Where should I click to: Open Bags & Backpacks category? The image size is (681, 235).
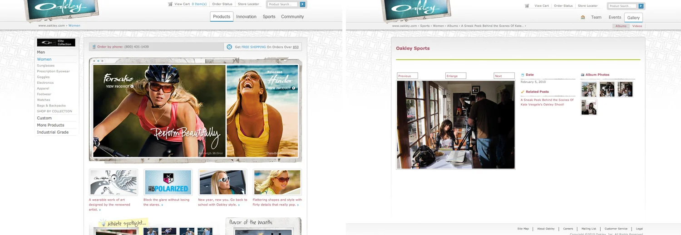[51, 106]
